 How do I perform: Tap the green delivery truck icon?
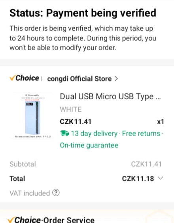coord(64,133)
